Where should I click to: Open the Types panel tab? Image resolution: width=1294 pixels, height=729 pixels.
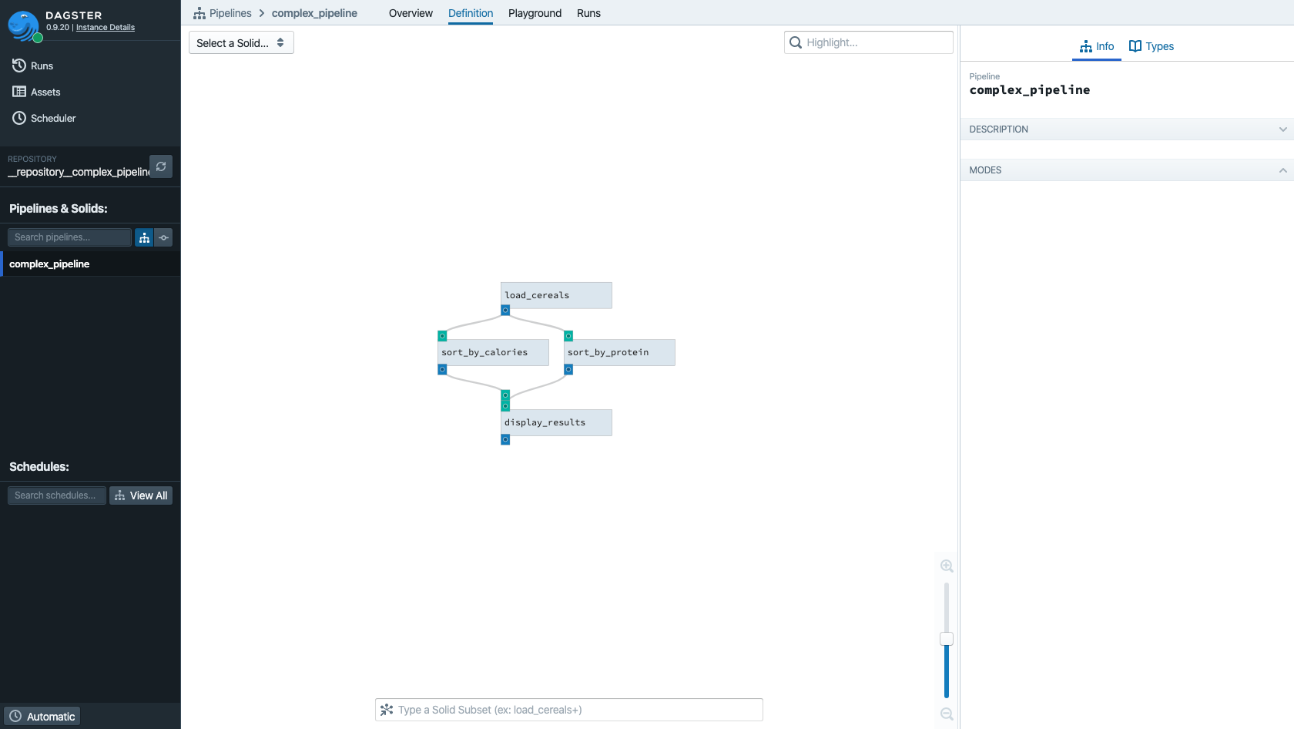pyautogui.click(x=1152, y=46)
